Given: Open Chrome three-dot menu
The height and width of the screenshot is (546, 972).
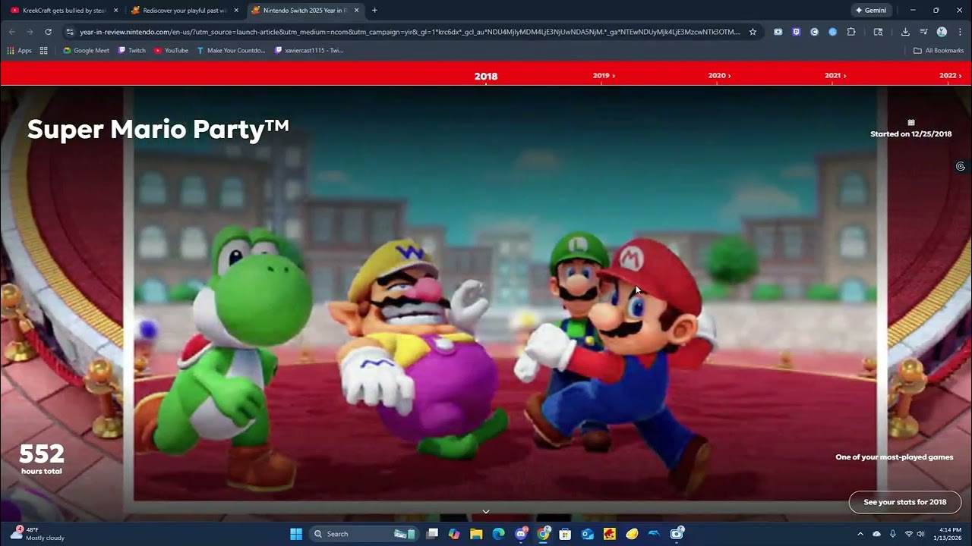Looking at the screenshot, I should (960, 32).
